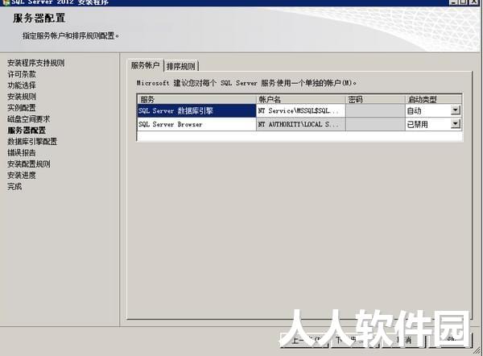This screenshot has width=483, height=356.
Task: Click 安装程序支持规则 in the step list
Action: [x=36, y=63]
